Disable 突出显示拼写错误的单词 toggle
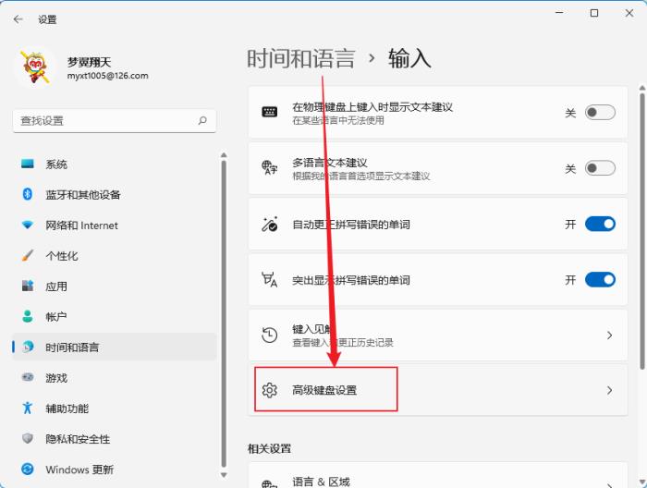Image resolution: width=647 pixels, height=488 pixels. click(599, 279)
